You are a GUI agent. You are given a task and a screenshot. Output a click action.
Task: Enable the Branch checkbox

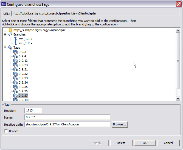(6, 131)
